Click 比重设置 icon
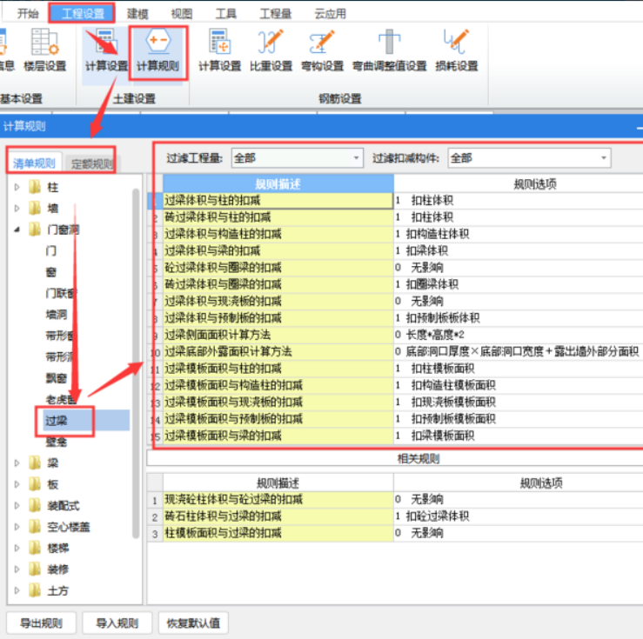The height and width of the screenshot is (639, 643). click(x=271, y=50)
